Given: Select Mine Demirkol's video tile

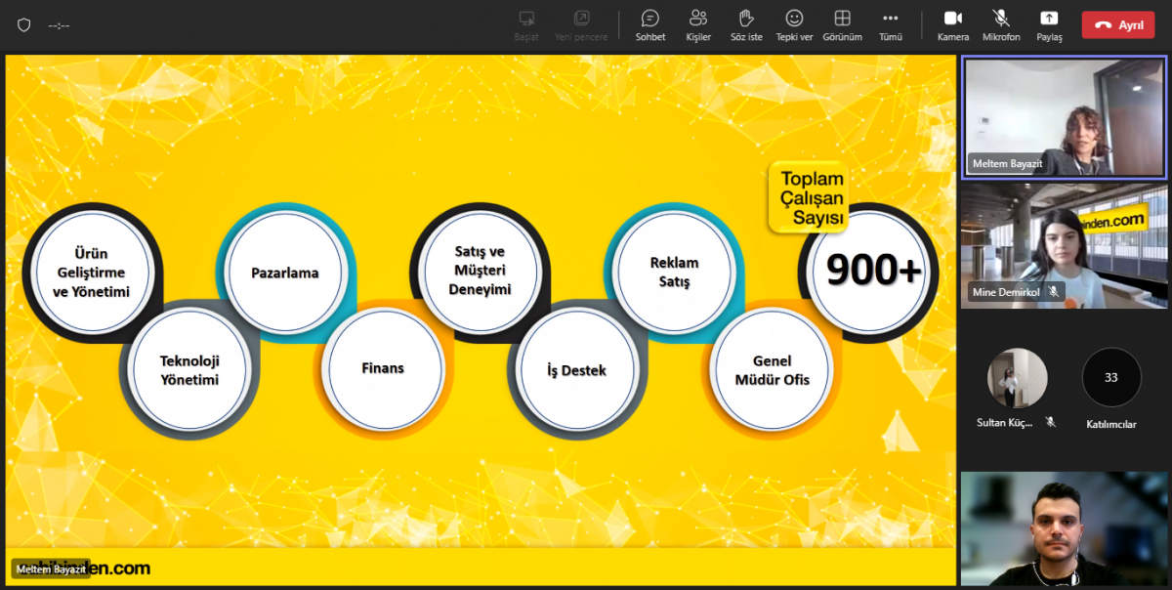Looking at the screenshot, I should (1064, 246).
